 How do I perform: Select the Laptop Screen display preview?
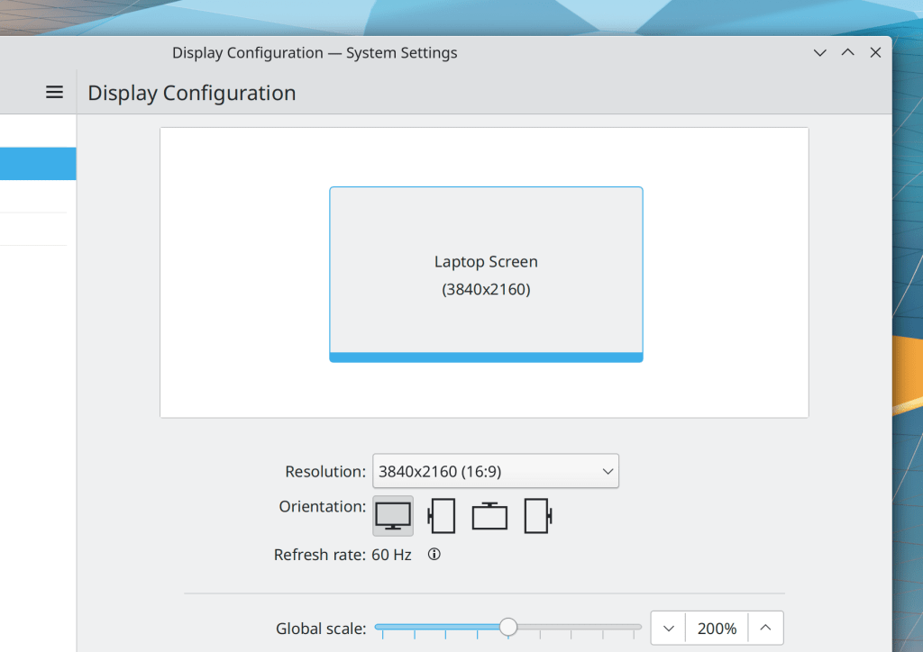[486, 274]
